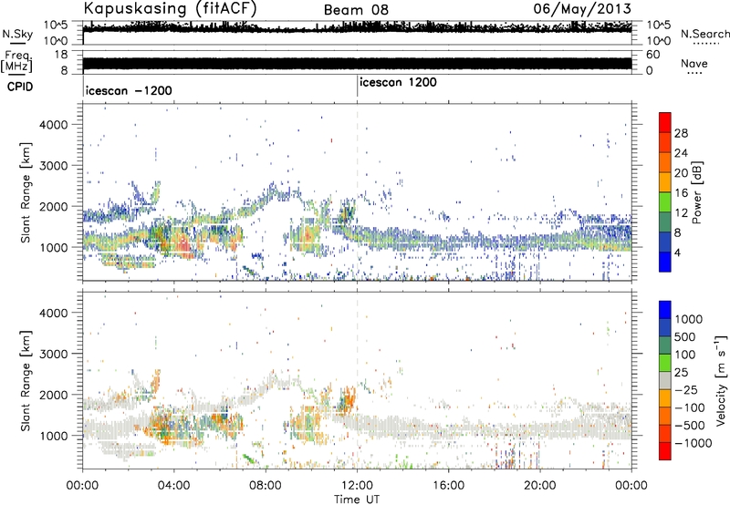Click the red bottom of the velocity colorbar
Viewport: 730px width, 505px height.
665,451
